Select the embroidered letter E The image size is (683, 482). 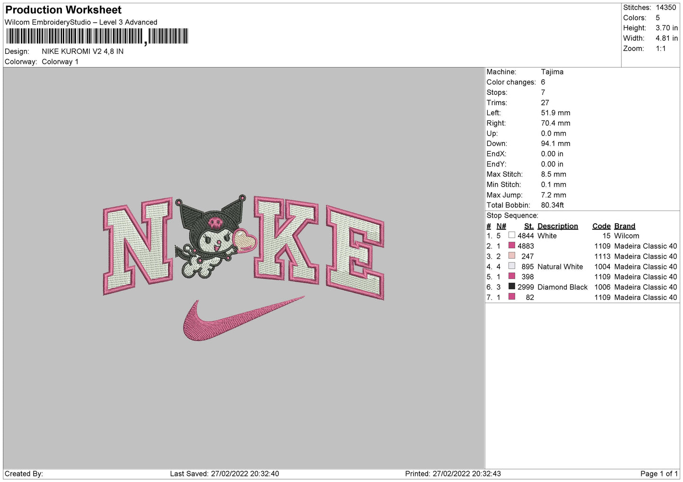click(x=355, y=253)
